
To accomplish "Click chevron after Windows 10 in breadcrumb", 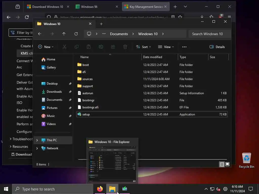I will tap(163, 34).
